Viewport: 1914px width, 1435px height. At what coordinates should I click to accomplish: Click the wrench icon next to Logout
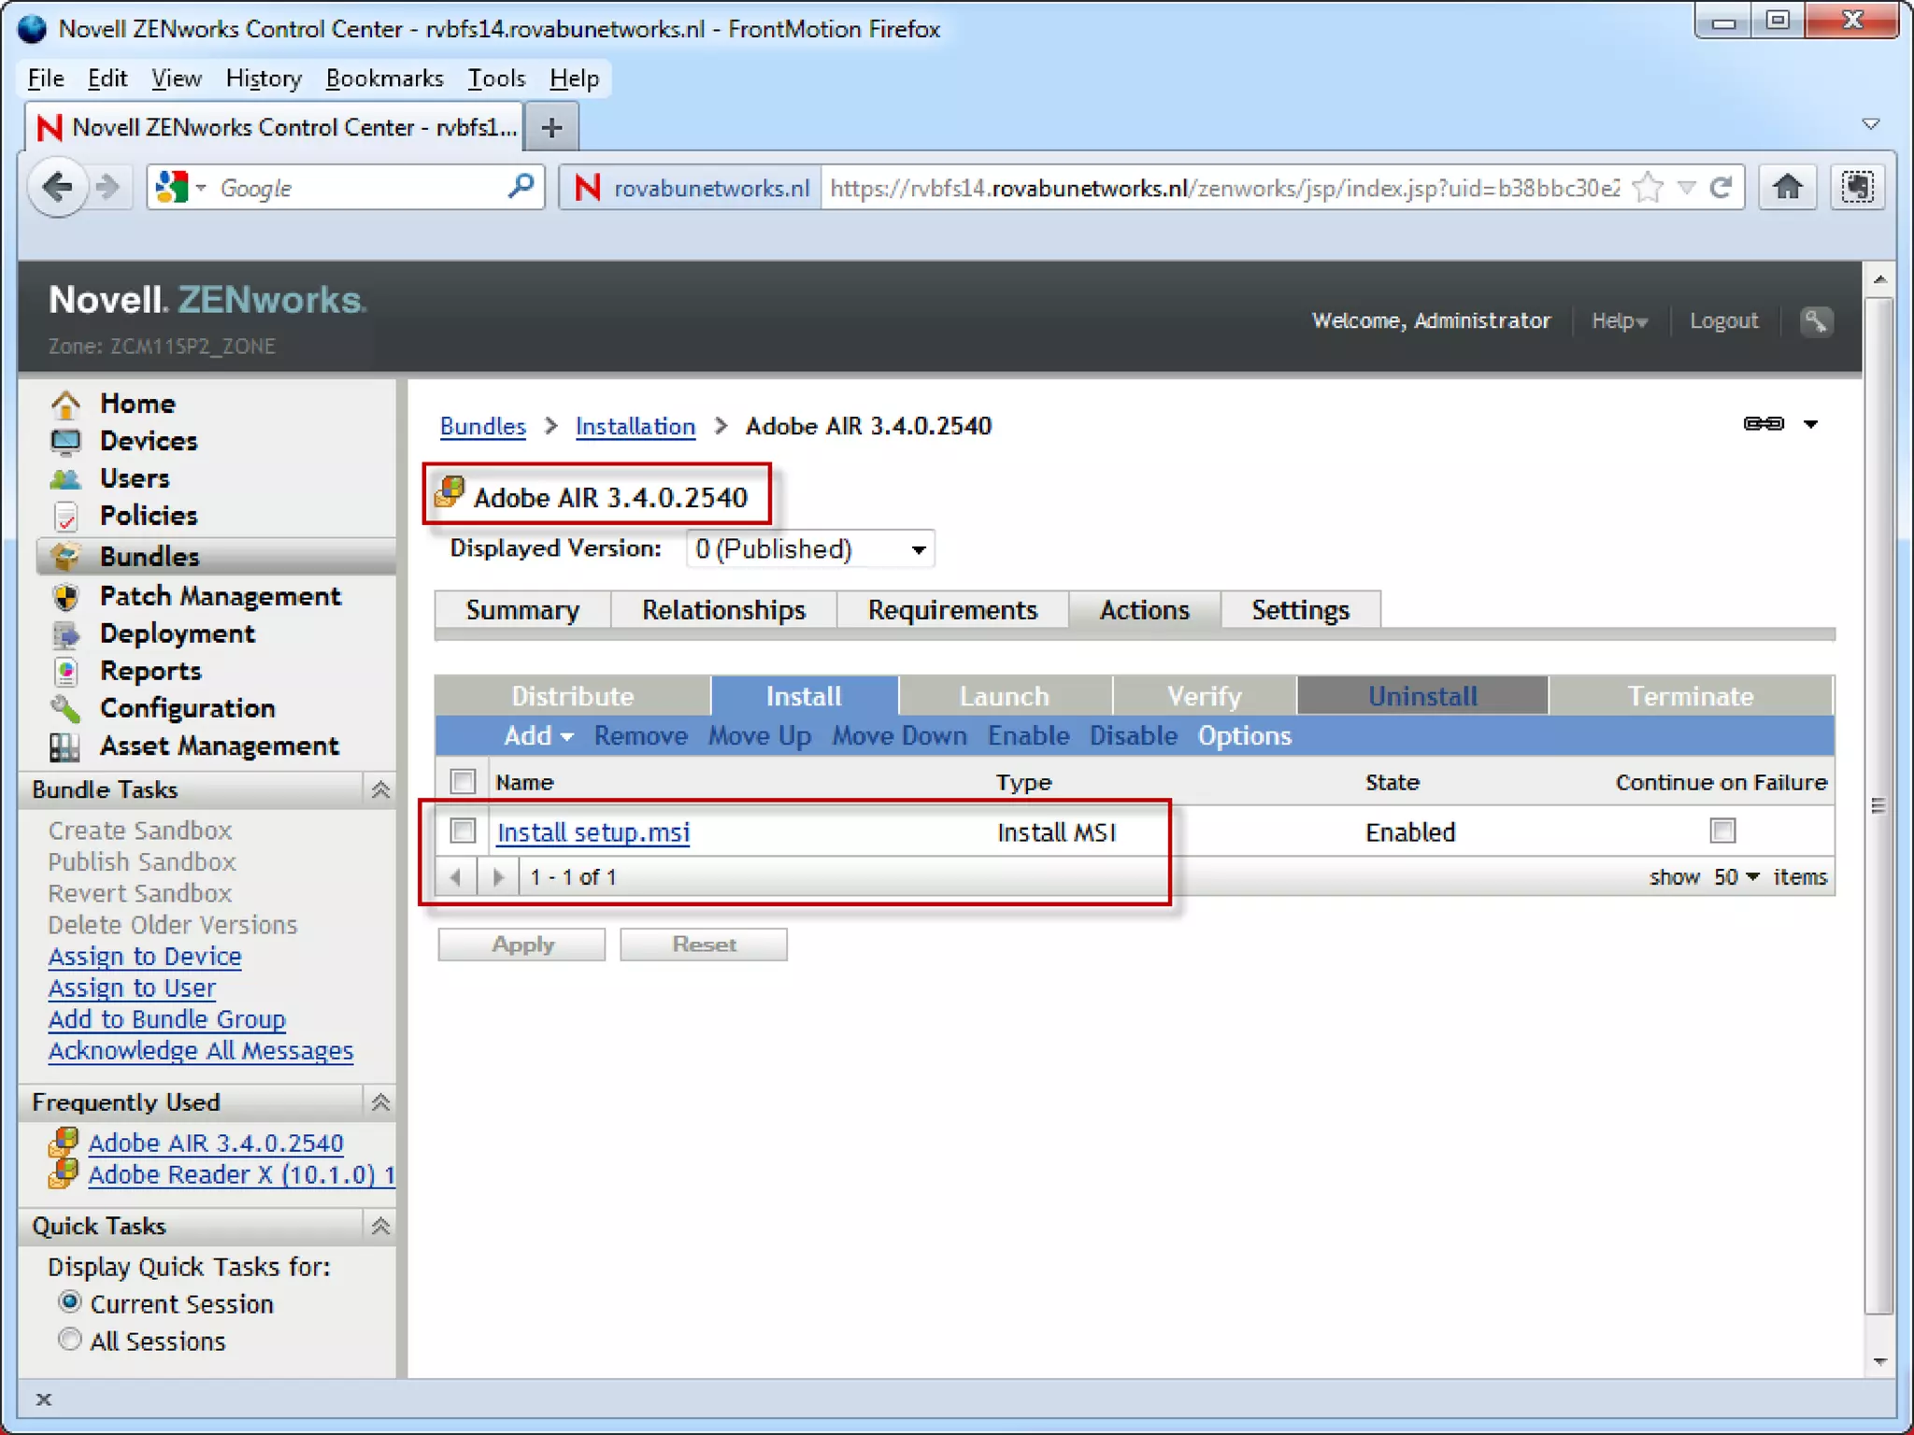pyautogui.click(x=1816, y=321)
